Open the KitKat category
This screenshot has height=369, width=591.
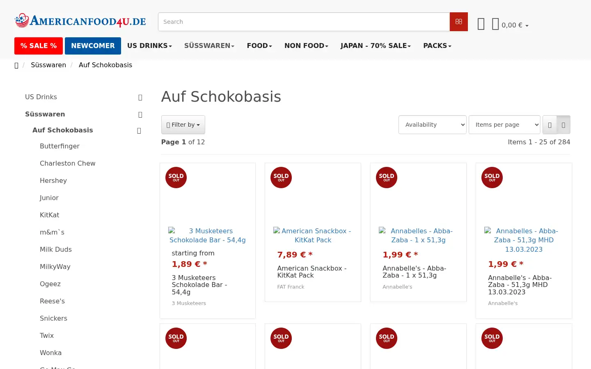tap(50, 215)
